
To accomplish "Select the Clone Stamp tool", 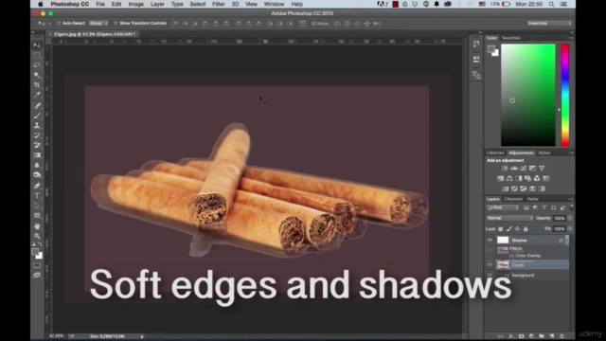I will pyautogui.click(x=37, y=125).
